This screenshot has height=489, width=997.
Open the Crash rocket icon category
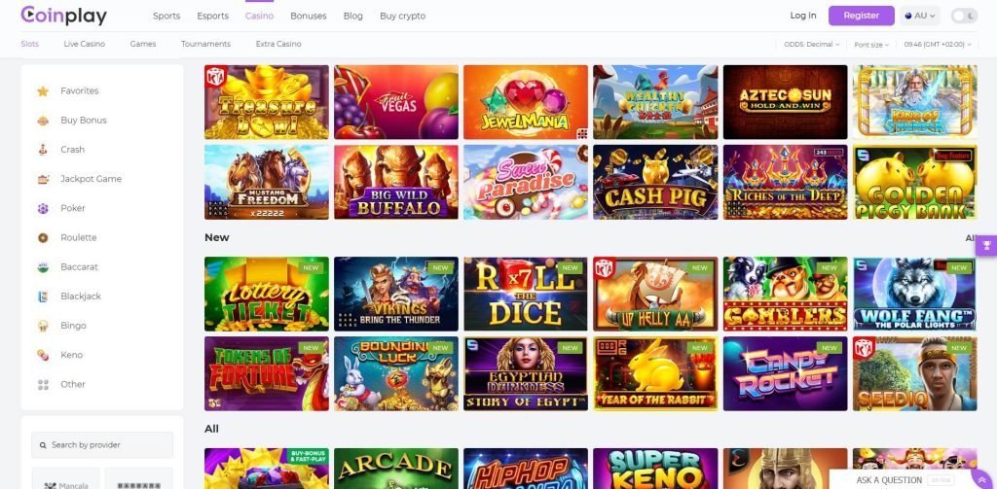43,150
